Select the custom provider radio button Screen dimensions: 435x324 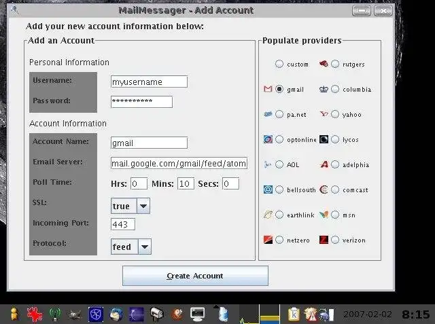click(279, 64)
